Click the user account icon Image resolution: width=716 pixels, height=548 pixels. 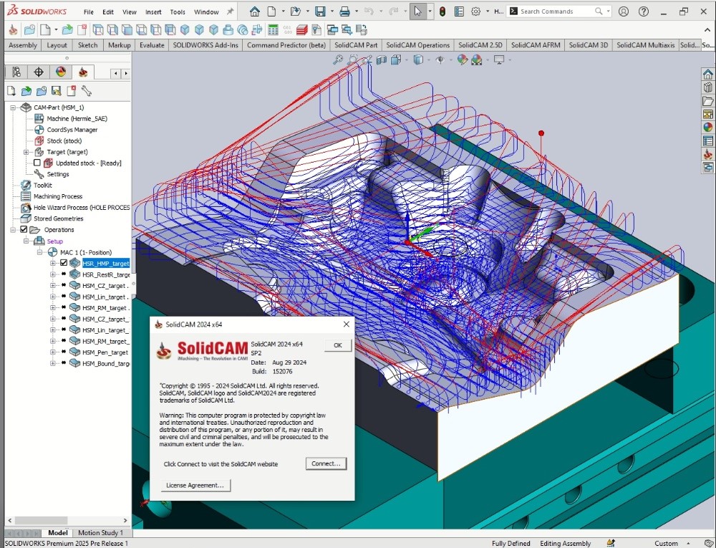point(624,11)
